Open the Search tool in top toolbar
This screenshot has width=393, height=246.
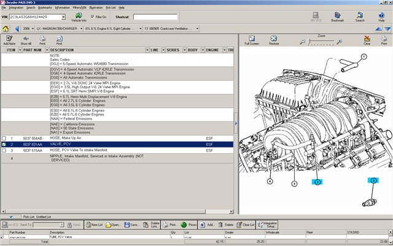[360, 17]
